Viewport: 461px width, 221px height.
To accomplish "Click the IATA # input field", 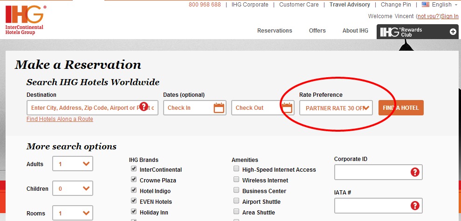I will [x=378, y=206].
